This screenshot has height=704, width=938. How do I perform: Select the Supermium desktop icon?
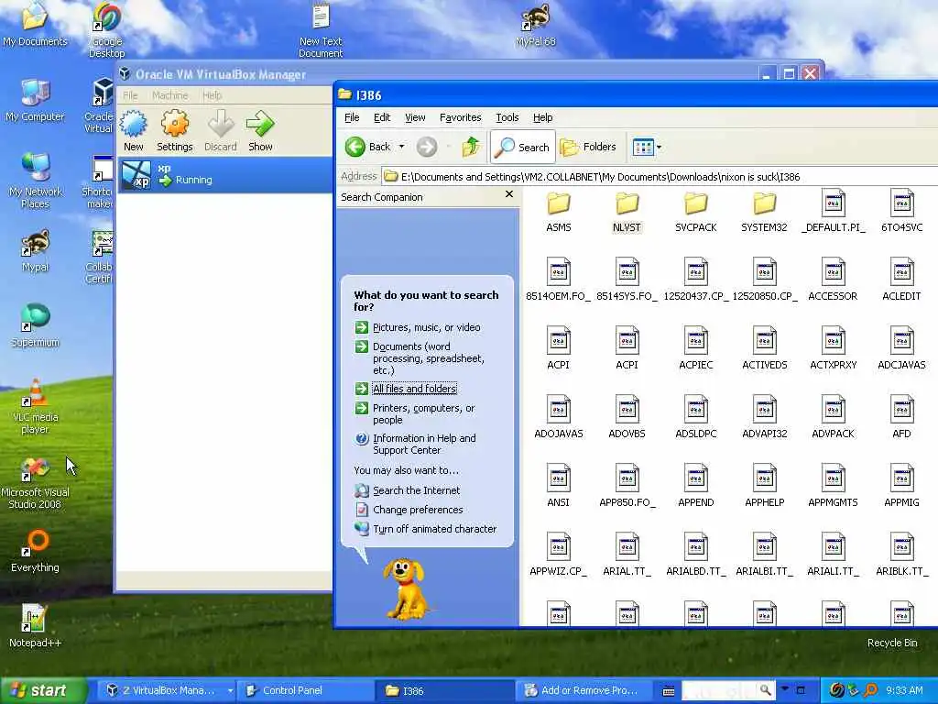pyautogui.click(x=36, y=325)
